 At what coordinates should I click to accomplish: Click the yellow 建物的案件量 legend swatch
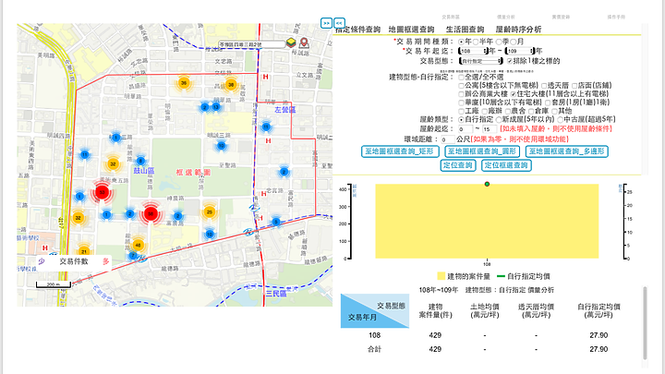441,276
